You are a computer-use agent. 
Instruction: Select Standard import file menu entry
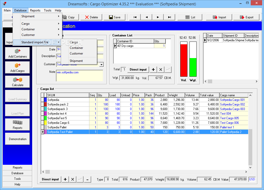click(37, 42)
